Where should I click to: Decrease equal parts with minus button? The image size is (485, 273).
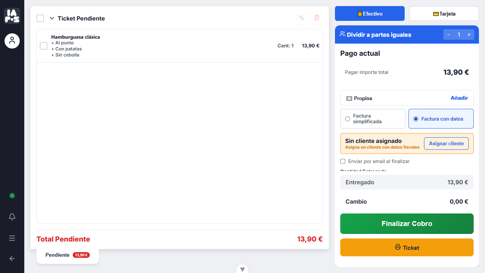click(449, 35)
